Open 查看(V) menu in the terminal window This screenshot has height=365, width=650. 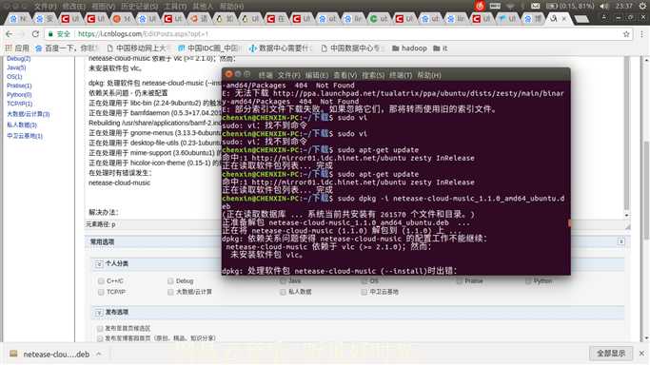click(x=345, y=75)
